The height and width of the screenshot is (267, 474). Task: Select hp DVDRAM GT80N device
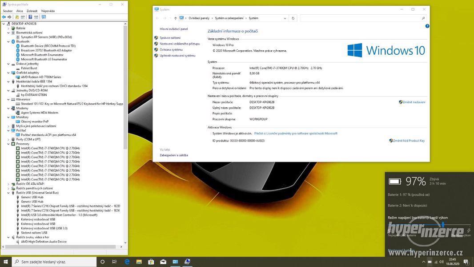pyautogui.click(x=34, y=95)
